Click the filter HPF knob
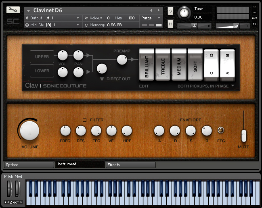262x208 pixels. click(127, 131)
